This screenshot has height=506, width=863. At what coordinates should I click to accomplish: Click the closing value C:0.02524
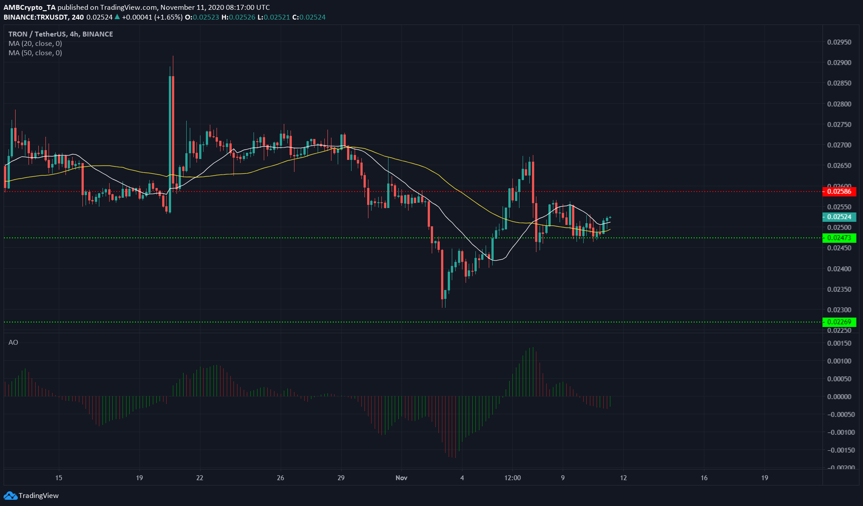[309, 17]
